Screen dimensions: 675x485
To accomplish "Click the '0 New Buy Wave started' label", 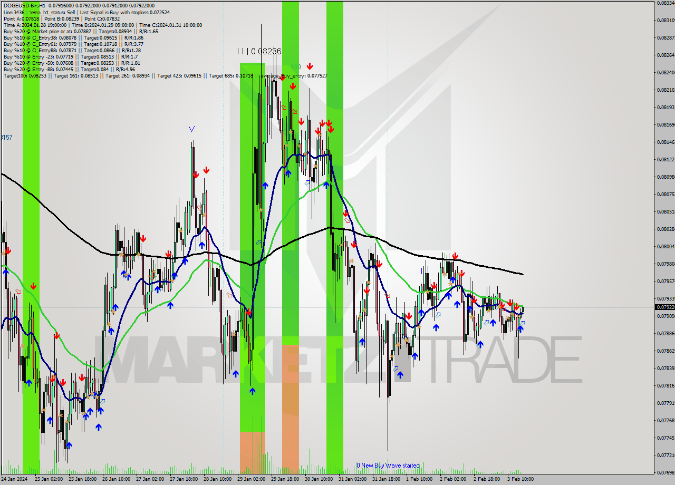I will pos(388,465).
